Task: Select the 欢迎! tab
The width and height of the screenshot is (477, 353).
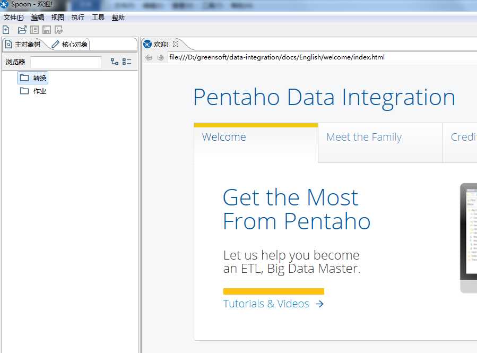Action: (161, 44)
